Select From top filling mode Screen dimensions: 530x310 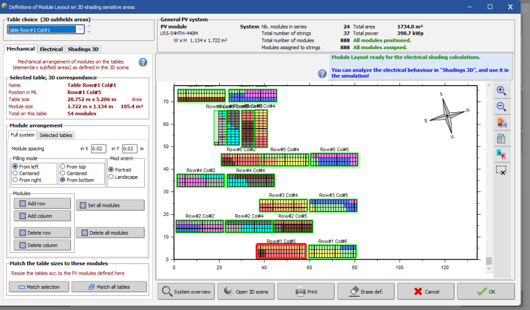(x=63, y=167)
